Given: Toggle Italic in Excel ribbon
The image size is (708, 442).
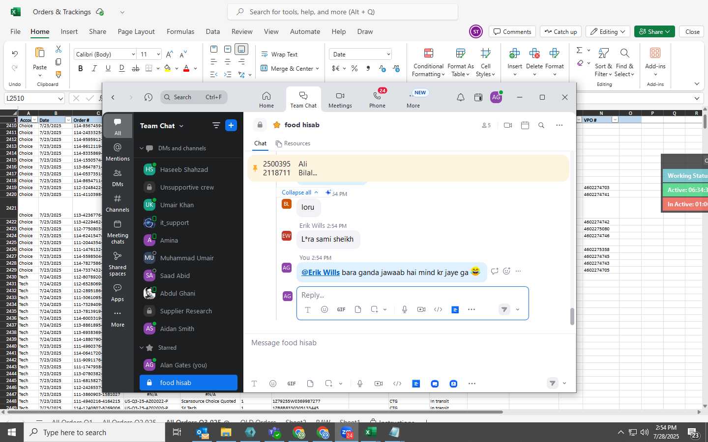Looking at the screenshot, I should click(x=94, y=68).
